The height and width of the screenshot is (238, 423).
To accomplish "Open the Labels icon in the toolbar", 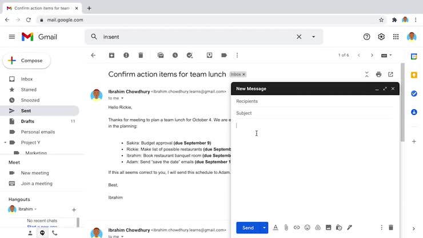I will (224, 55).
